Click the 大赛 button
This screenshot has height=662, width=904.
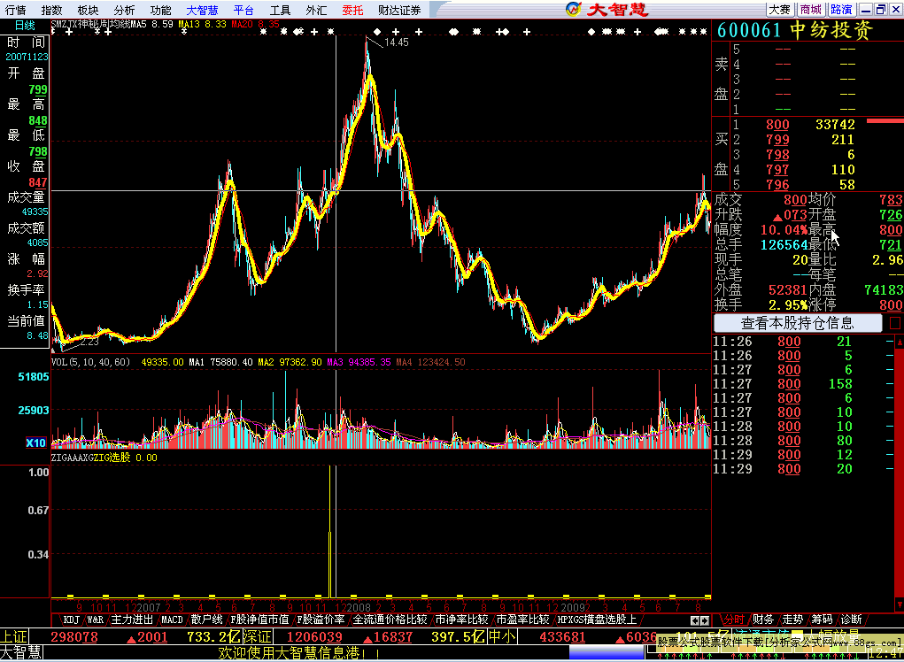[x=780, y=9]
